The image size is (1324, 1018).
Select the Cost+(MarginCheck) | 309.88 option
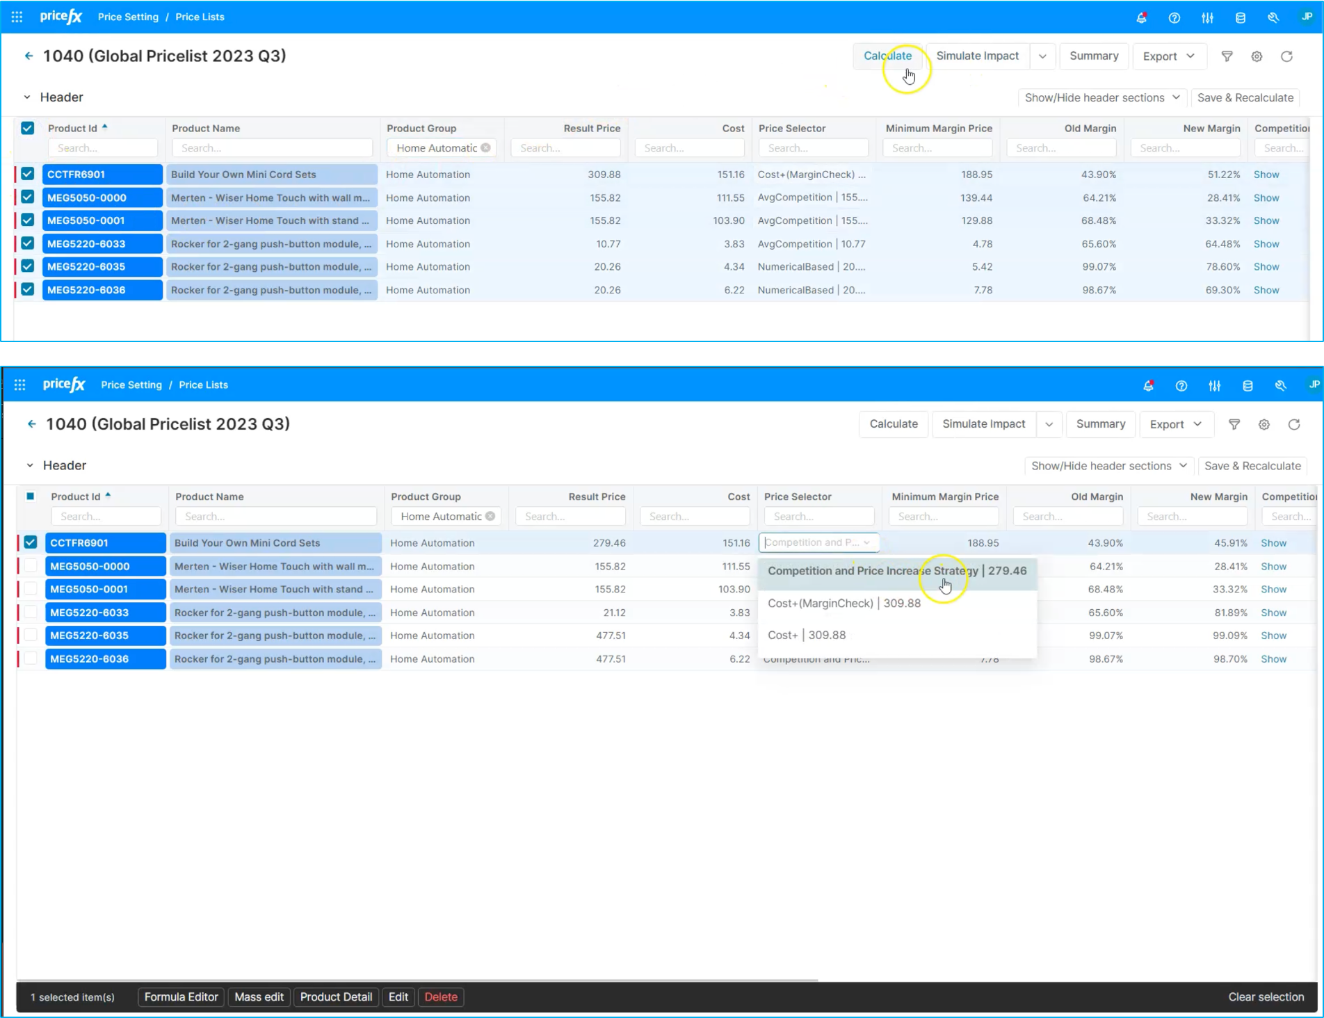pyautogui.click(x=843, y=603)
